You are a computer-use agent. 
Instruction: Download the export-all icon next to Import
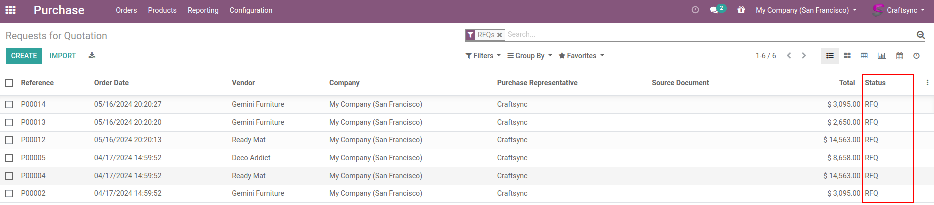pyautogui.click(x=92, y=56)
